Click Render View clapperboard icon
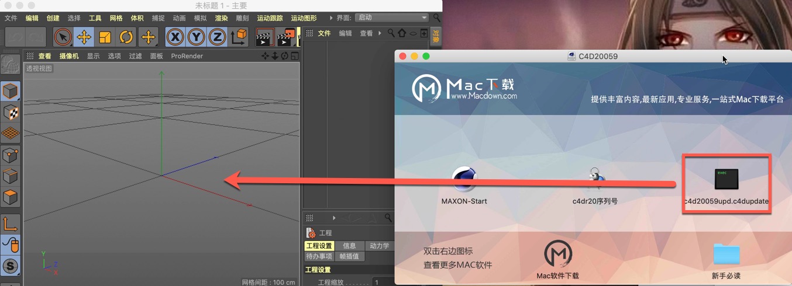 pos(265,37)
